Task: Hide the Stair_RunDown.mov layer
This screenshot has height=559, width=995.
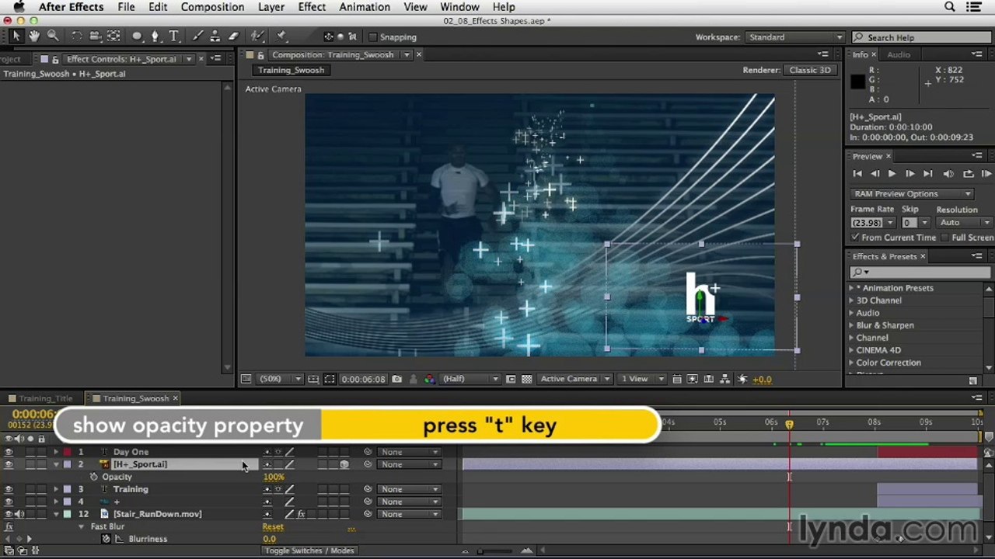Action: [x=9, y=514]
